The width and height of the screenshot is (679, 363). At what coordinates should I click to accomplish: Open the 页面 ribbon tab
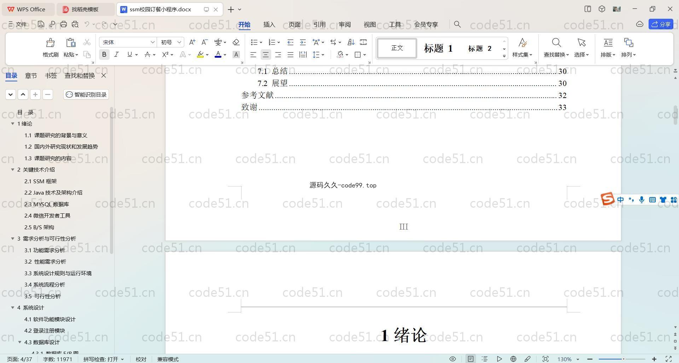[294, 24]
